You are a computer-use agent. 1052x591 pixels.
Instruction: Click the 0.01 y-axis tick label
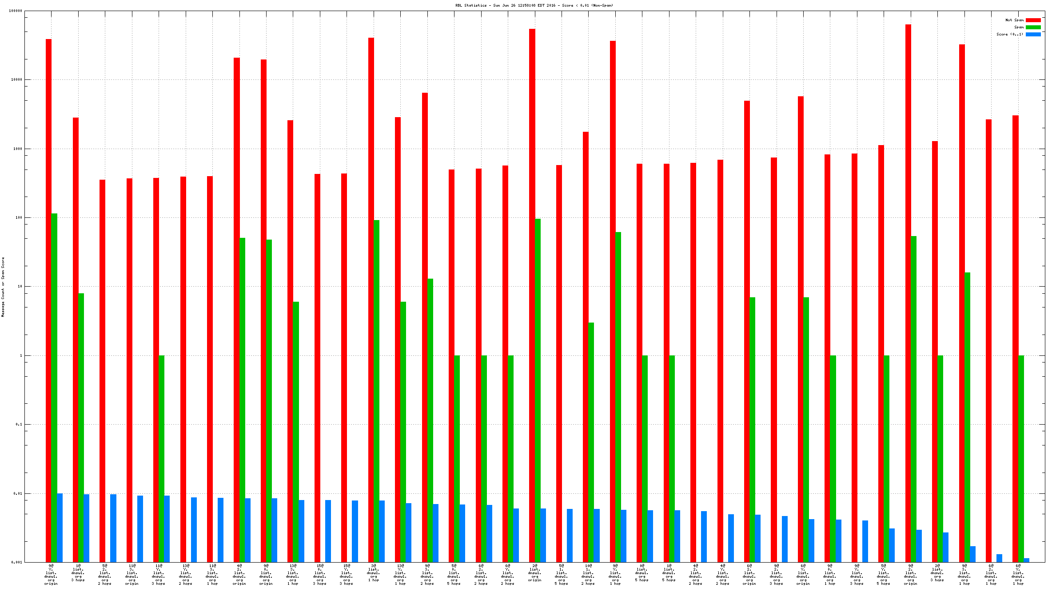coord(18,493)
